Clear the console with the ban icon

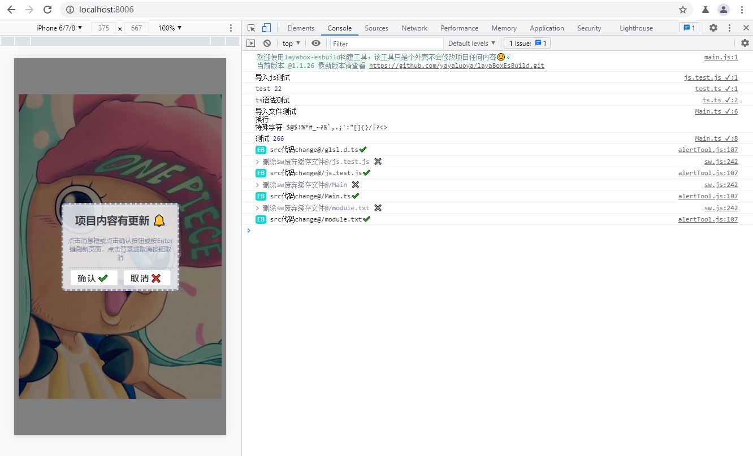pyautogui.click(x=267, y=43)
